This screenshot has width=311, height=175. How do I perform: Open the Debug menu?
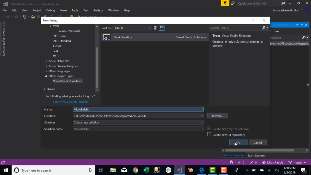(51, 10)
